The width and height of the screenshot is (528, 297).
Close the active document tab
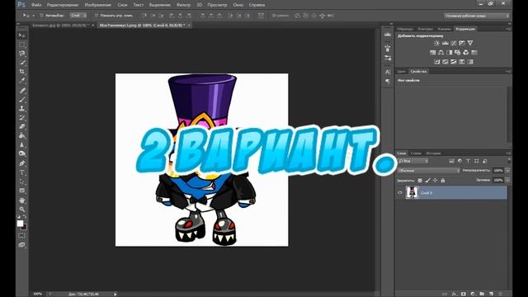(189, 26)
